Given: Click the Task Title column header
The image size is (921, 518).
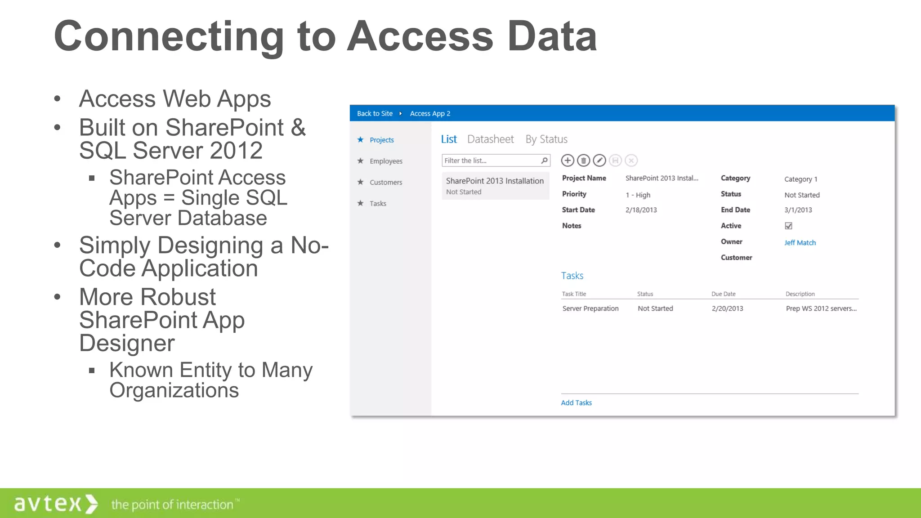Looking at the screenshot, I should click(x=574, y=294).
